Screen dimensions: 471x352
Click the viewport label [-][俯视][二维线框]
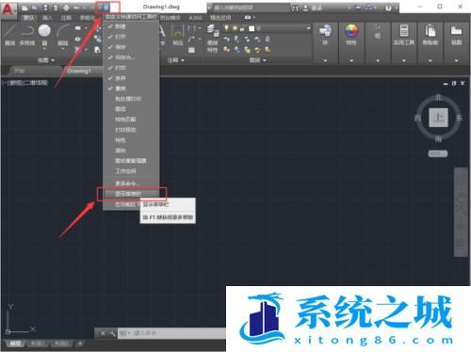(x=24, y=83)
